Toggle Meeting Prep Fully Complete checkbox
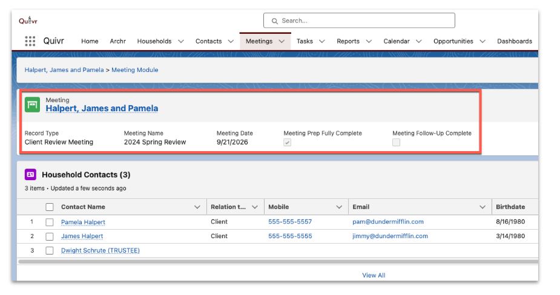560x295 pixels. 287,142
